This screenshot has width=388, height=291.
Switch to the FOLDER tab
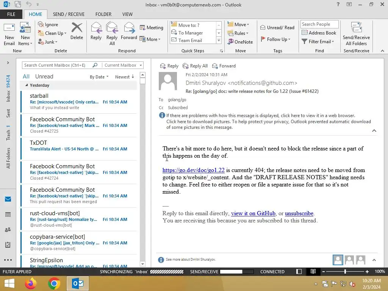103,14
